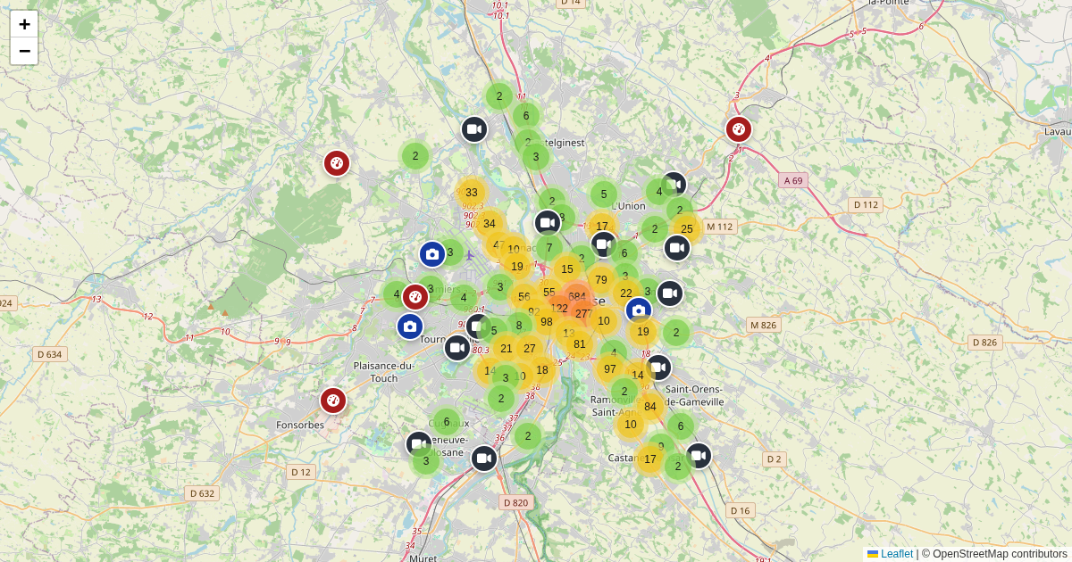Screen dimensions: 1072x562
Task: Select the video camera marker near Saint-Orens-de-Gameville
Action: tap(658, 368)
